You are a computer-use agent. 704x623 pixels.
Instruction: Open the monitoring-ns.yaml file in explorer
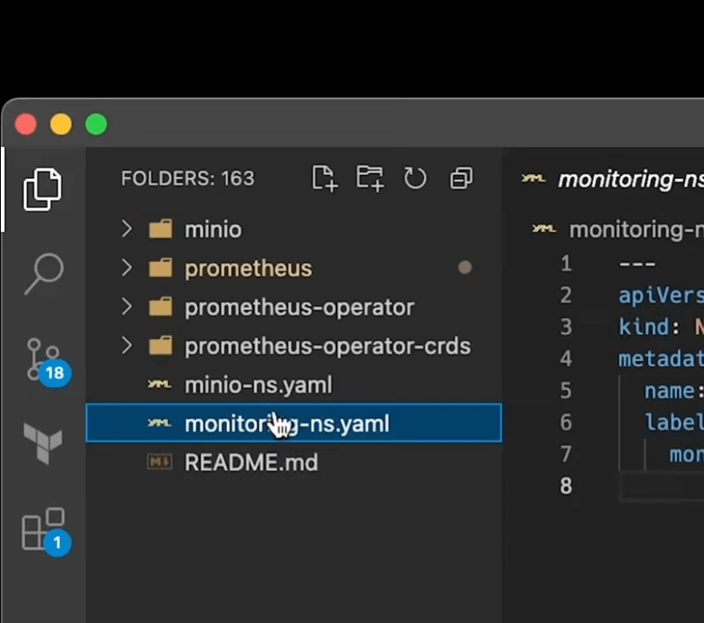point(294,423)
